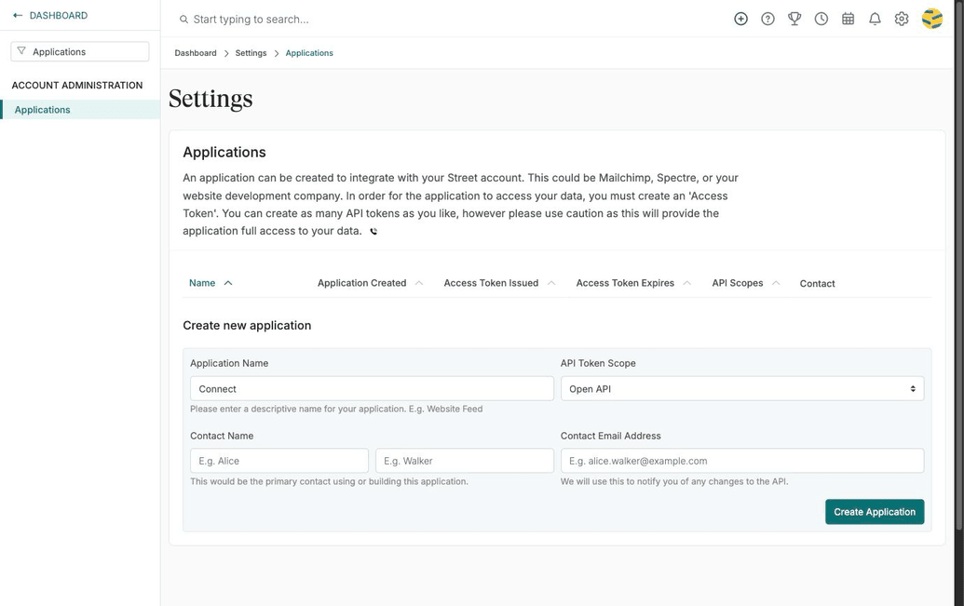This screenshot has width=964, height=606.
Task: Click the page vertical scrollbar
Action: tap(958, 264)
